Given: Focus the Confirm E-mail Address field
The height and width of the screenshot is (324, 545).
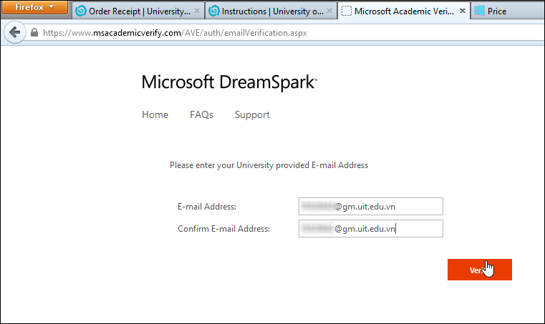Looking at the screenshot, I should 370,229.
